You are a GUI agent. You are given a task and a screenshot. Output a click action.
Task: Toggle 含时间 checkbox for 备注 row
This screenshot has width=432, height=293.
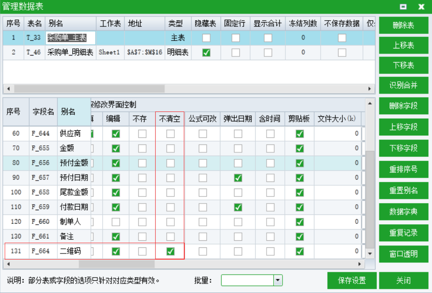270,237
